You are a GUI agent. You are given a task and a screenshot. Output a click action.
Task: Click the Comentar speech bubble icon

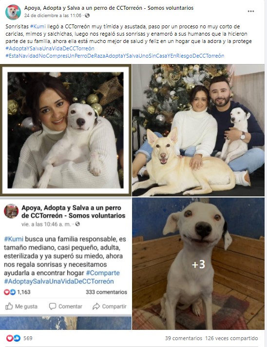point(53,306)
